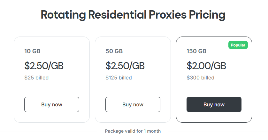Click the $2.50/GB price in the 10 GB card
The image size is (268, 140).
tap(44, 66)
